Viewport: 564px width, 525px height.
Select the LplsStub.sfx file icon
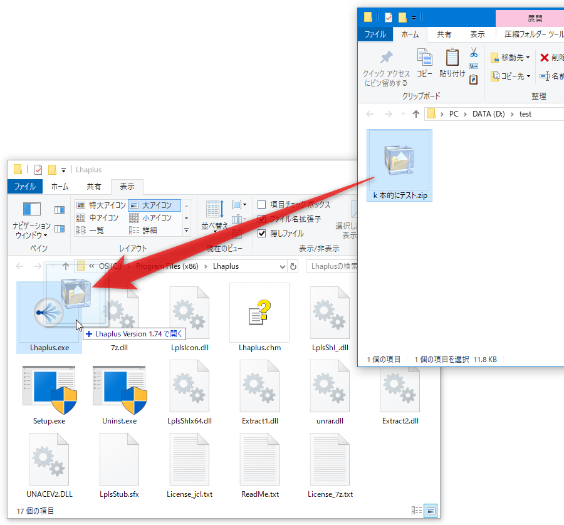[x=119, y=459]
